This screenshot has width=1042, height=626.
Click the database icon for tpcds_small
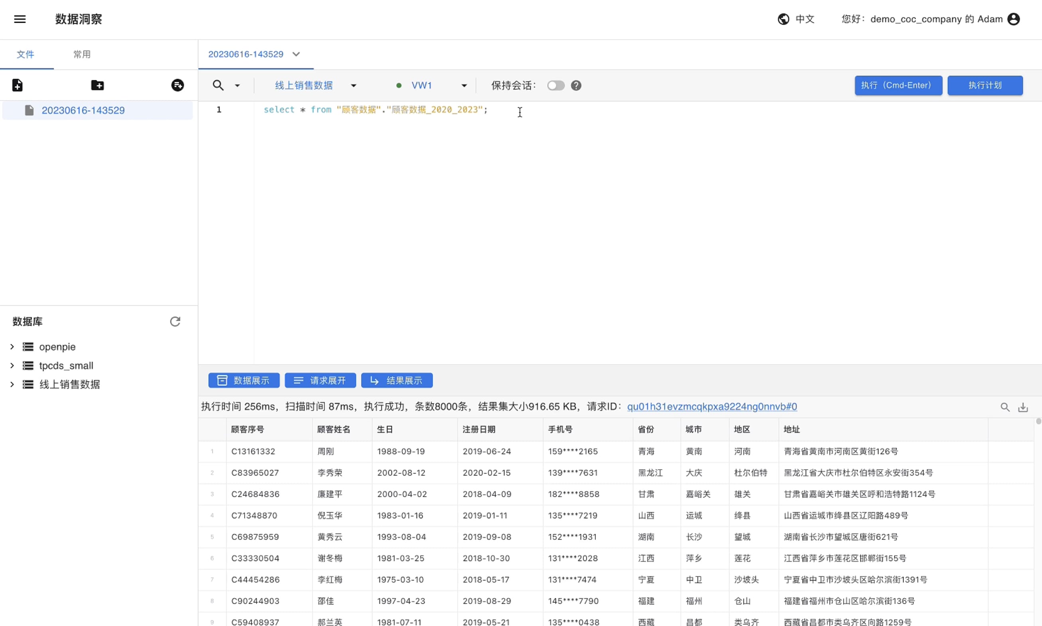tap(28, 366)
